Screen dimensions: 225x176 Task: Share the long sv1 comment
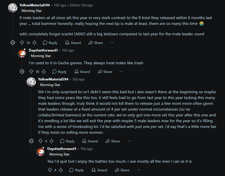(x=113, y=141)
